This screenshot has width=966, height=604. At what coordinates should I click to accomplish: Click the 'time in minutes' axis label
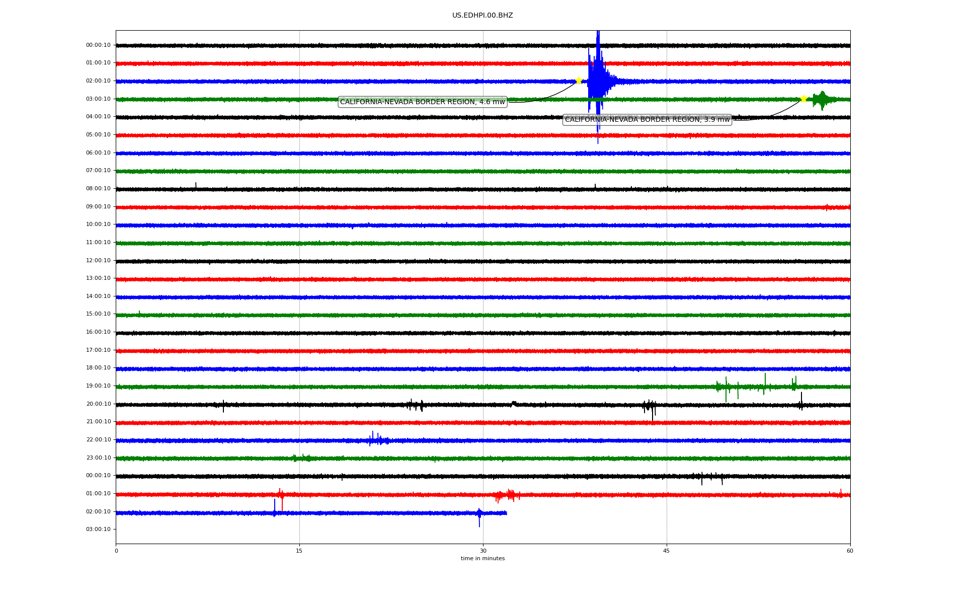click(x=482, y=559)
